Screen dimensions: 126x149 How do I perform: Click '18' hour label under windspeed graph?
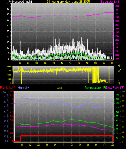87,63
